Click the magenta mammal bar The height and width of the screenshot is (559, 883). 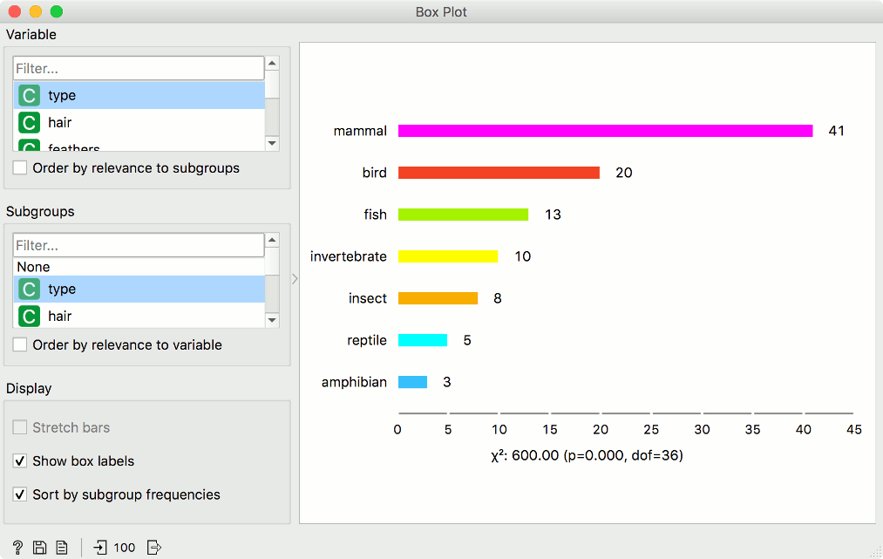tap(605, 131)
